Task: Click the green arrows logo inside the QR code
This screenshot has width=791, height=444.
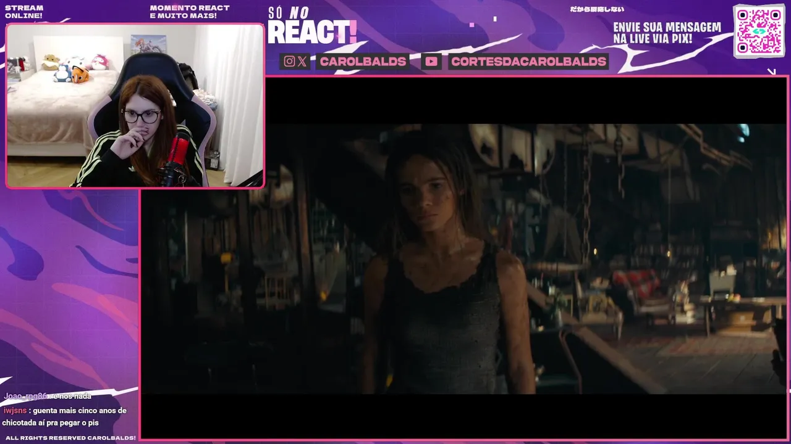Action: tap(759, 31)
